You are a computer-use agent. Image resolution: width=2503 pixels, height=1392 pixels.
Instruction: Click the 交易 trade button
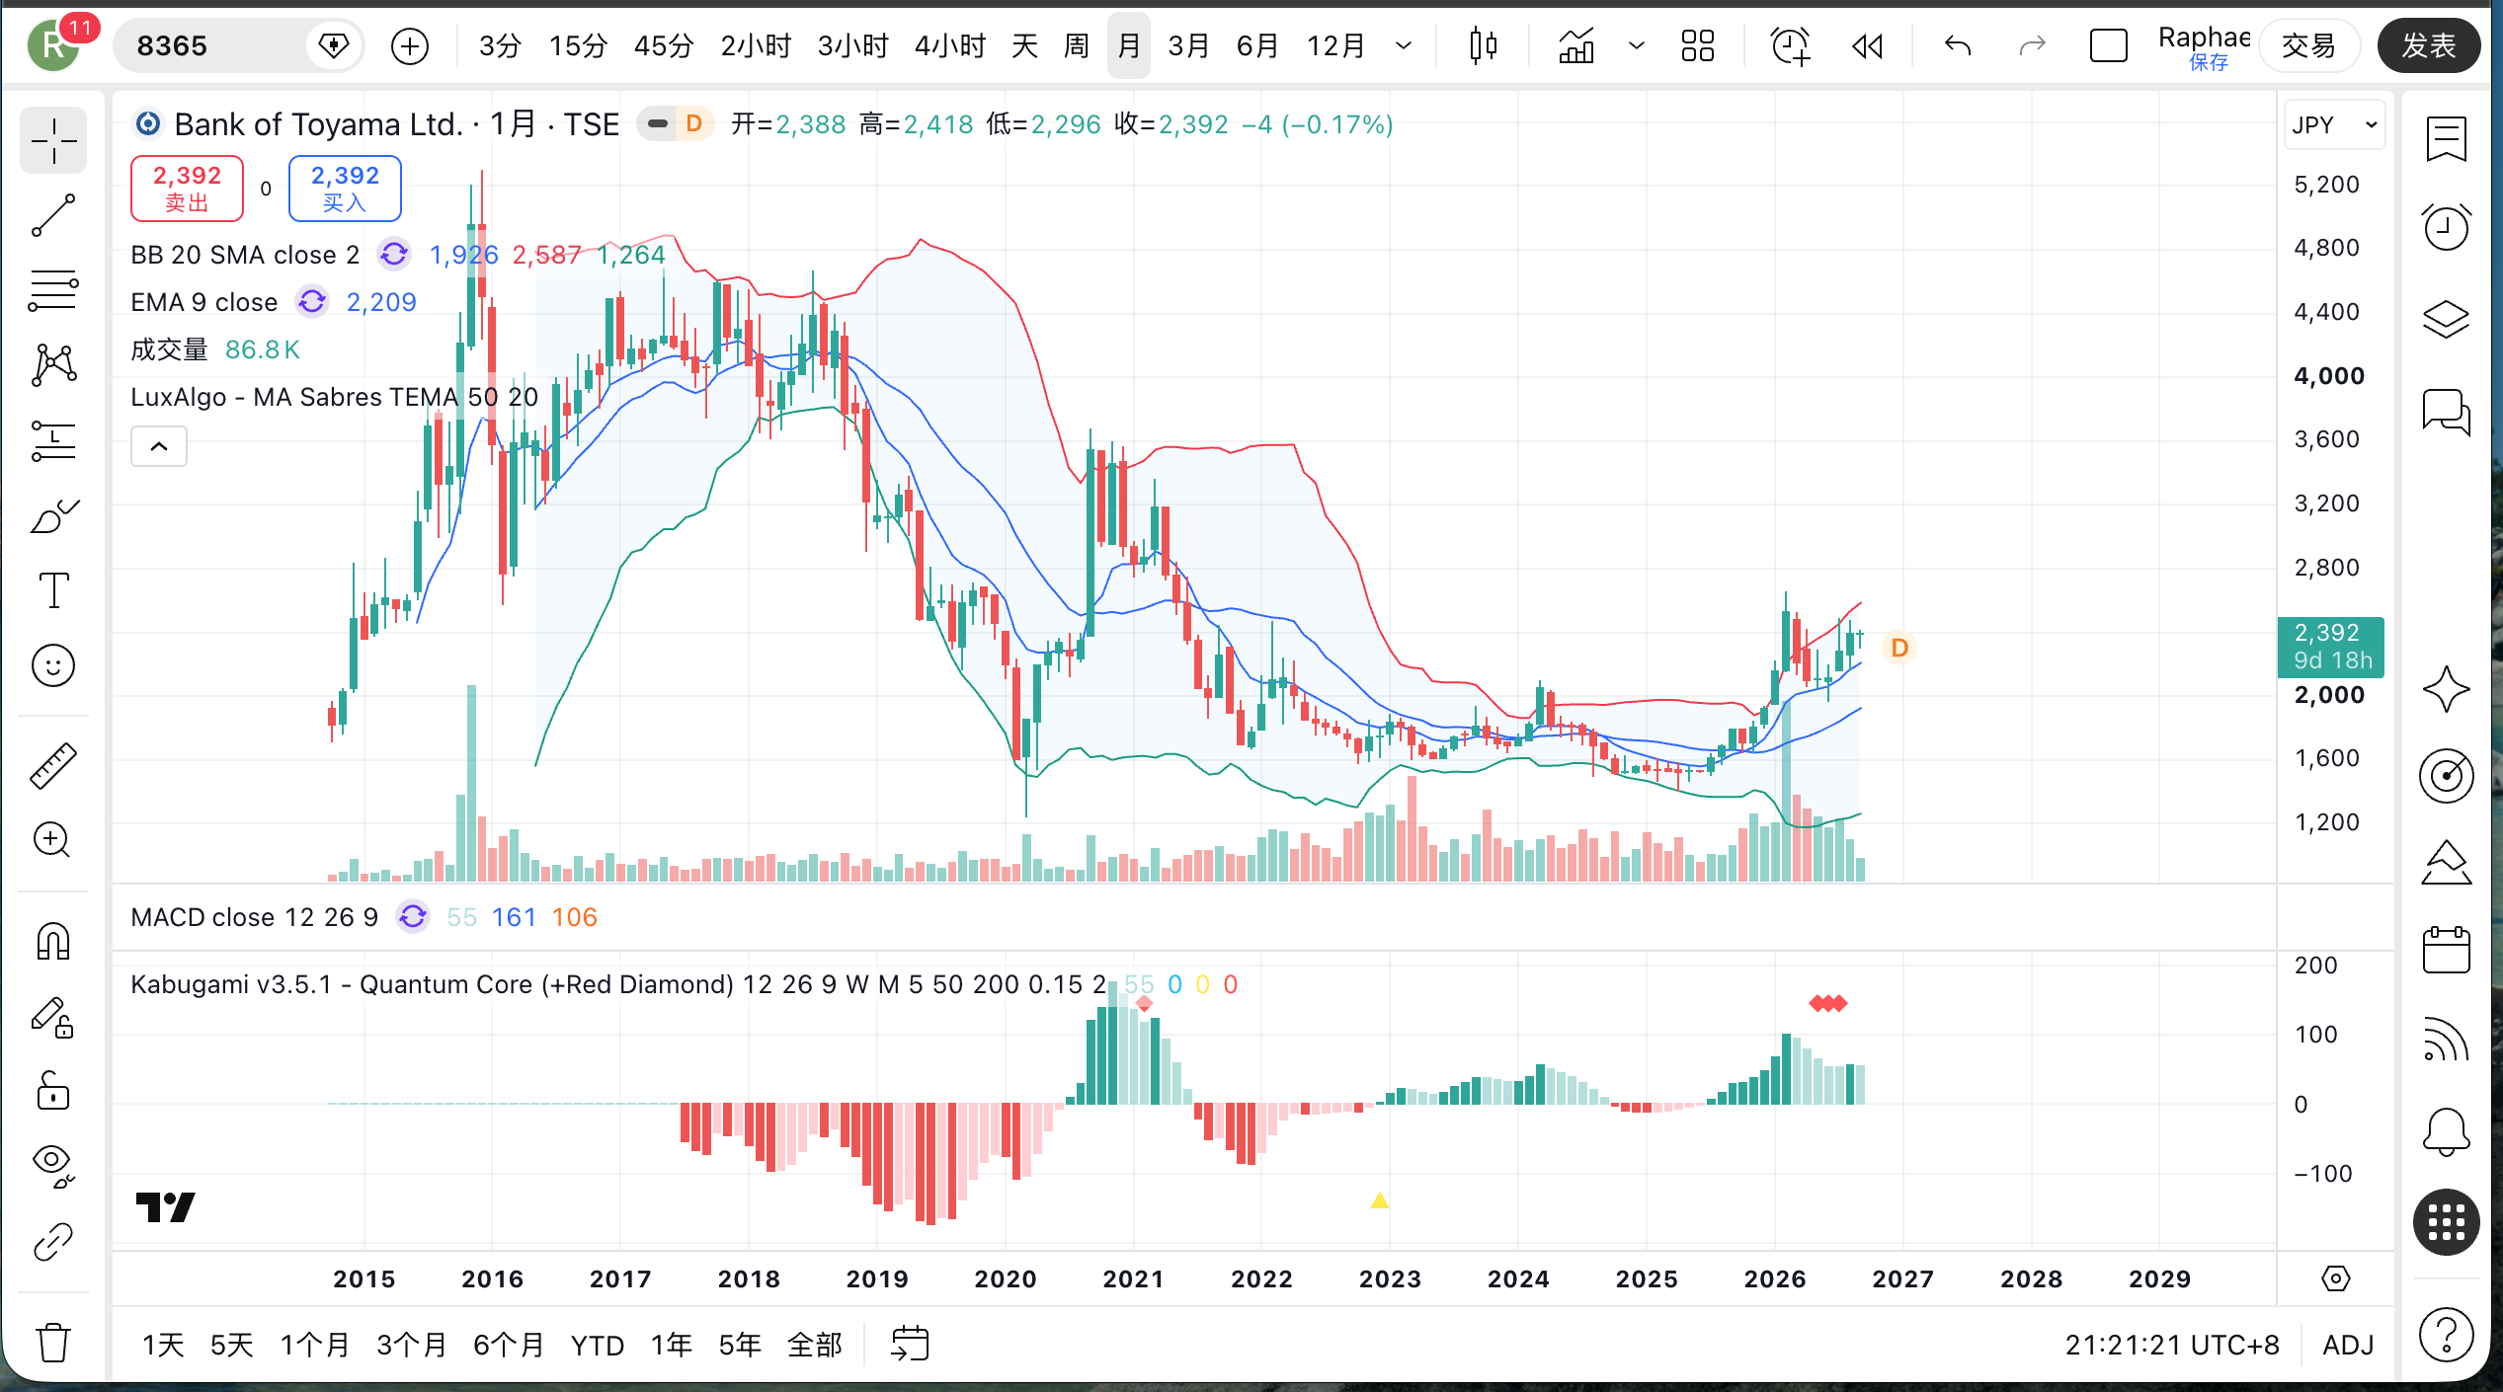tap(2307, 45)
